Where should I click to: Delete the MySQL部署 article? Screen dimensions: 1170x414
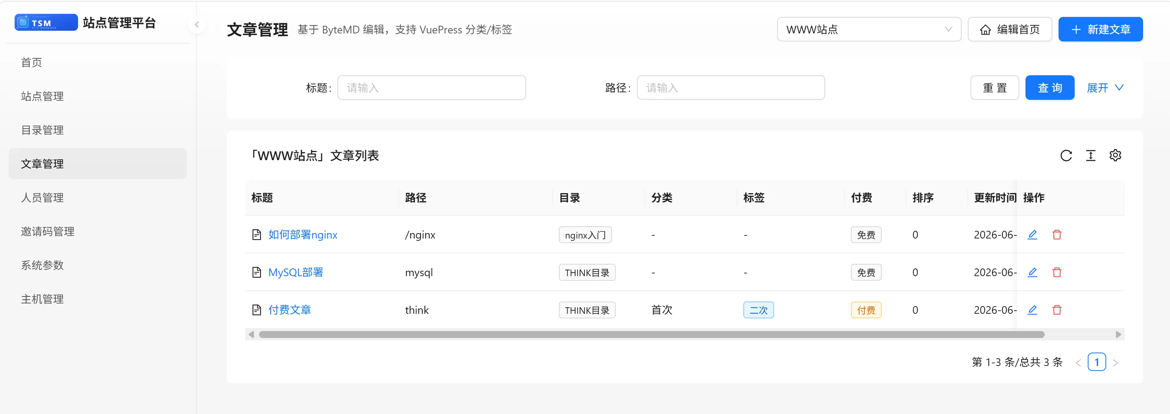point(1057,272)
